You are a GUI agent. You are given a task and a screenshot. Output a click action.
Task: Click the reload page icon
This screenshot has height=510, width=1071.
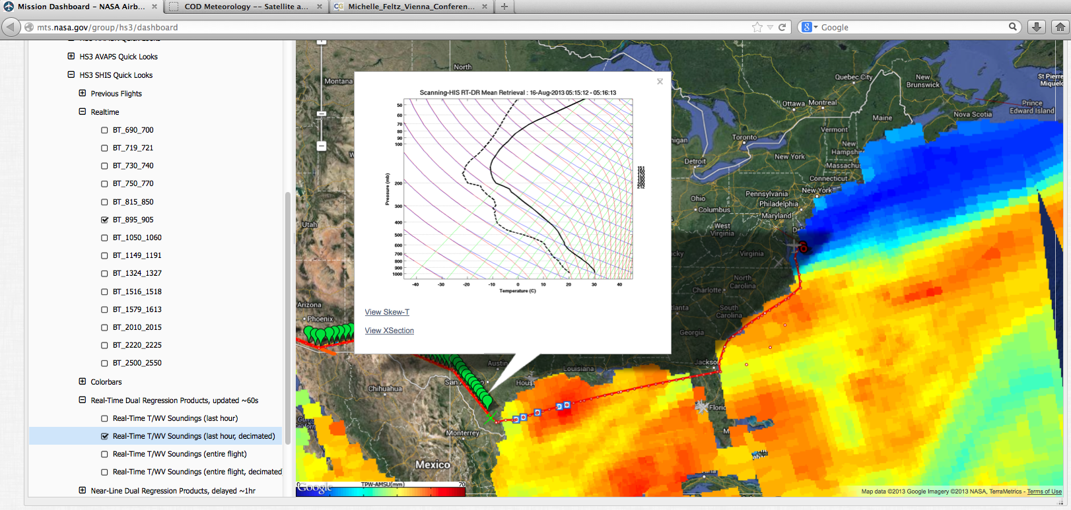[x=782, y=27]
